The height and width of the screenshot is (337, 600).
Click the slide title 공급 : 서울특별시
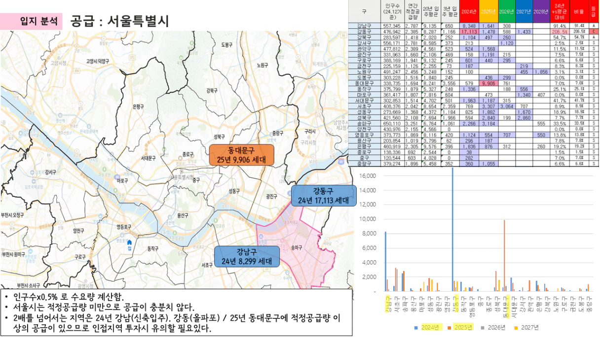(120, 21)
